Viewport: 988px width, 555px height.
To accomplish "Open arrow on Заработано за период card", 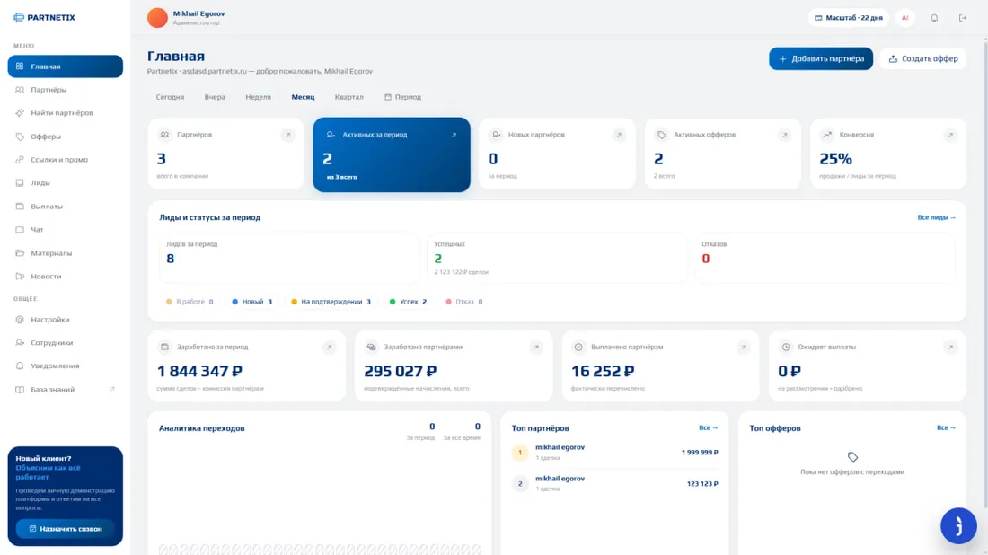I will pyautogui.click(x=329, y=348).
